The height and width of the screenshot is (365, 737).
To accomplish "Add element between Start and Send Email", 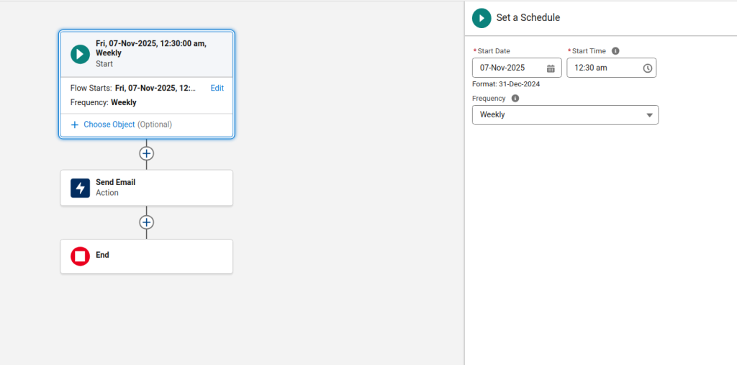I will pos(147,154).
